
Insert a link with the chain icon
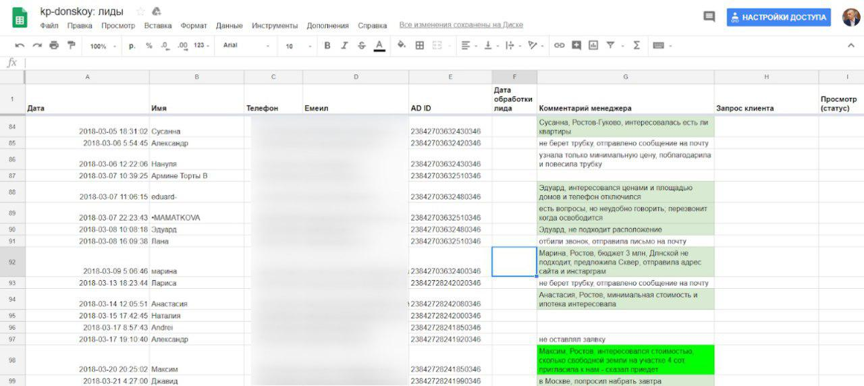click(x=559, y=45)
